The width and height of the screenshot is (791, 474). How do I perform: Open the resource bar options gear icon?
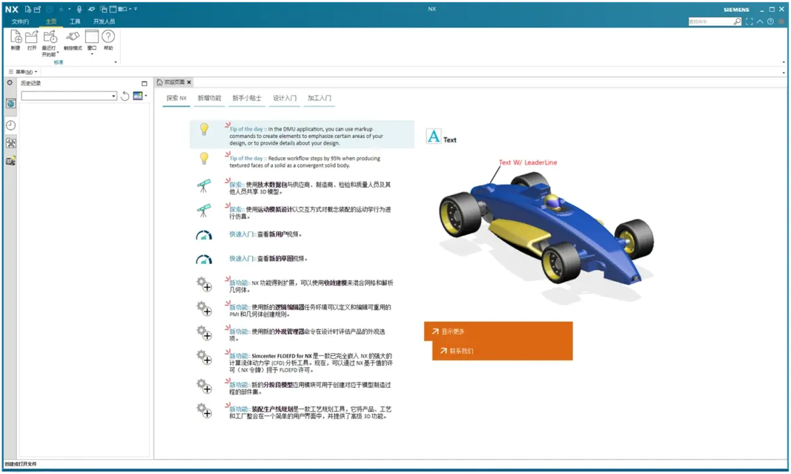9,83
